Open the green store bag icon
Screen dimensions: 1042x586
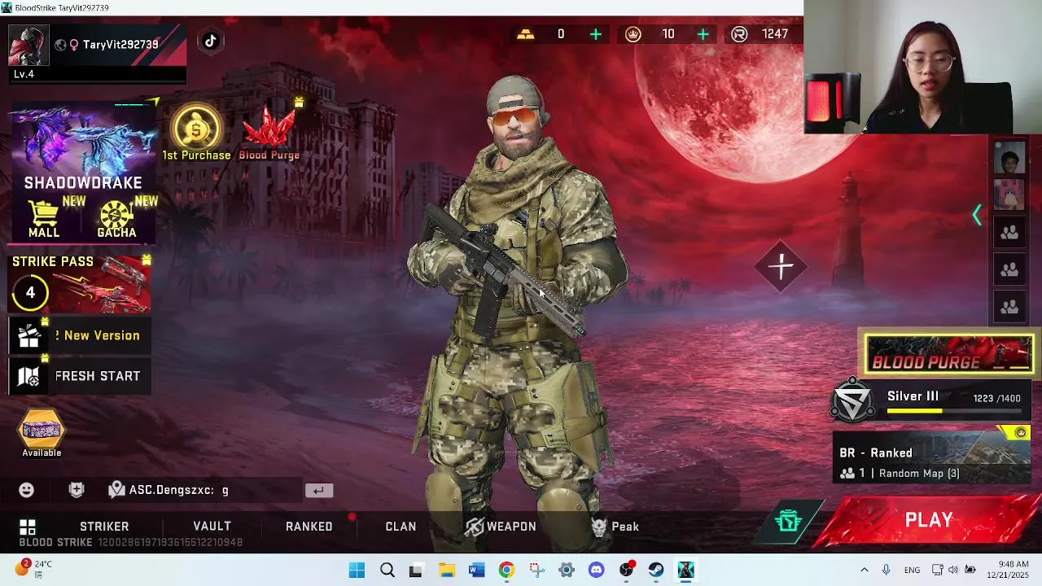pyautogui.click(x=788, y=521)
